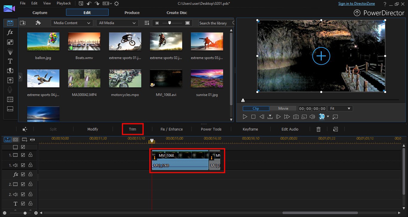Open library menu grid icon
This screenshot has height=217, width=408.
click(x=147, y=23)
